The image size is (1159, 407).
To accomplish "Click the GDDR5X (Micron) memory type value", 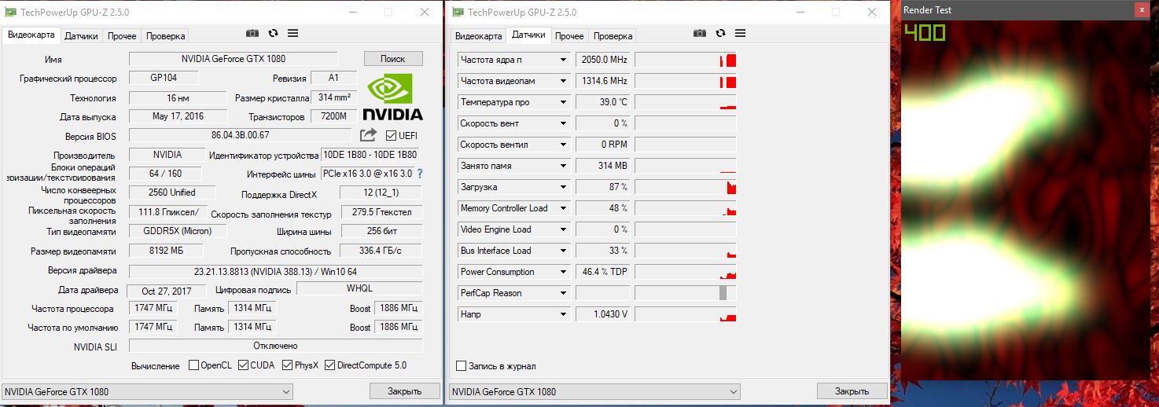I will [x=178, y=231].
